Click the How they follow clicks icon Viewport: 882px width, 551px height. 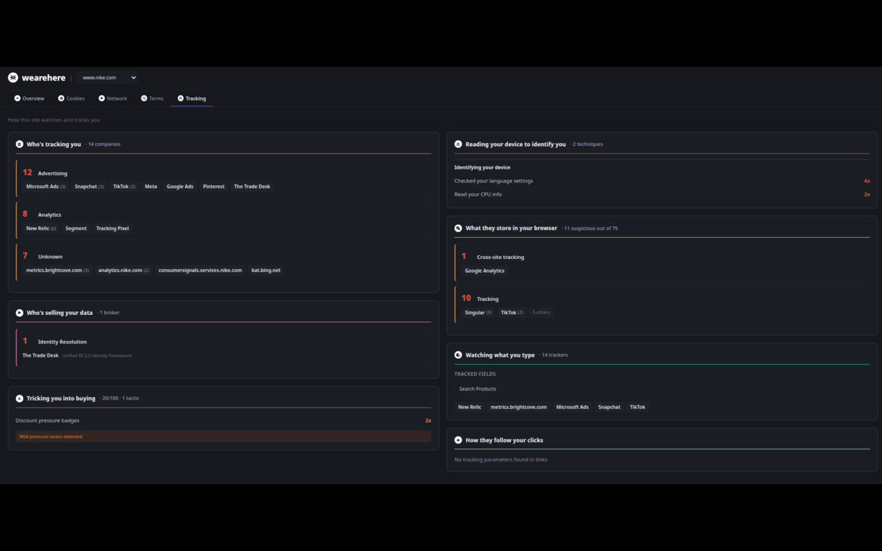coord(458,440)
